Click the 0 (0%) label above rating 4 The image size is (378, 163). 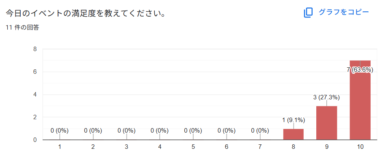click(x=160, y=131)
